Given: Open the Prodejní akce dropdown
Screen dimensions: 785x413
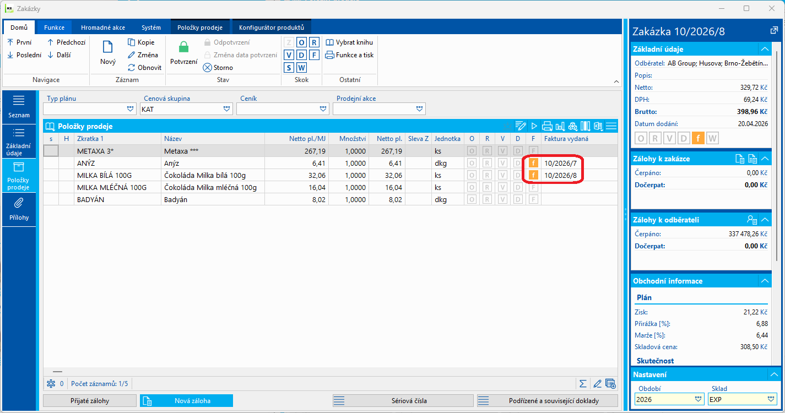Looking at the screenshot, I should tap(420, 109).
